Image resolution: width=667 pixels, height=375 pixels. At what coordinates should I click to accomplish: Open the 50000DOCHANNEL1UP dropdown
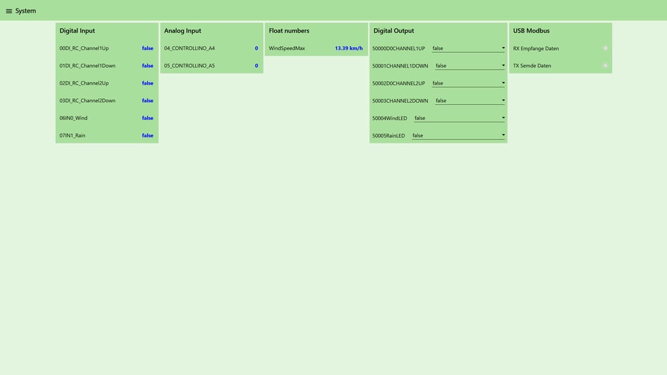468,48
